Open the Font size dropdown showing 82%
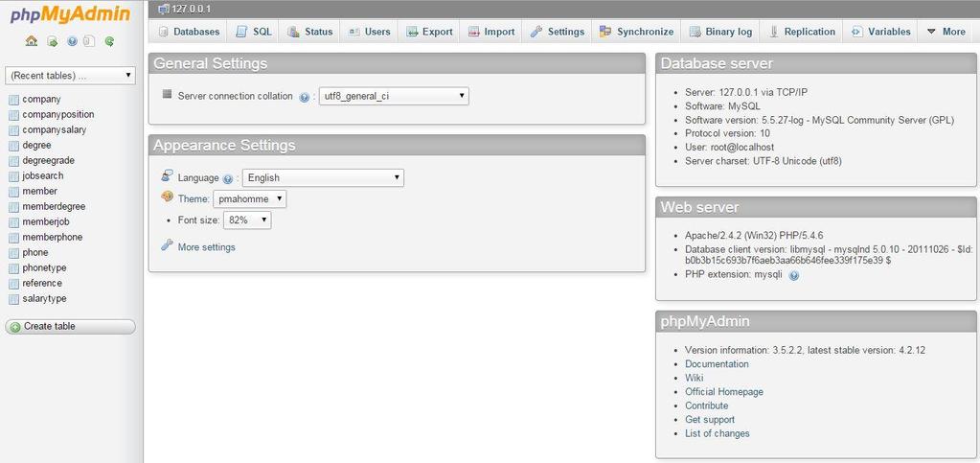Screen dimensions: 980x463 pyautogui.click(x=247, y=220)
